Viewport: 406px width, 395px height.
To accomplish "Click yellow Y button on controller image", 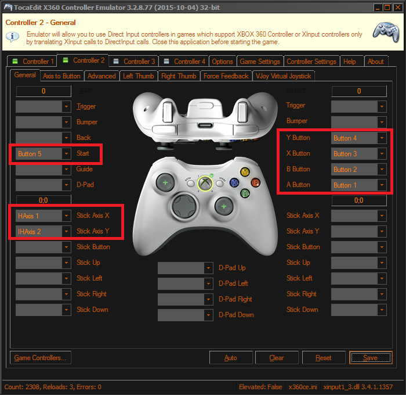I will [x=245, y=172].
